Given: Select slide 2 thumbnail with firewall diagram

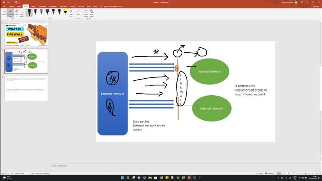Looking at the screenshot, I should click(26, 61).
